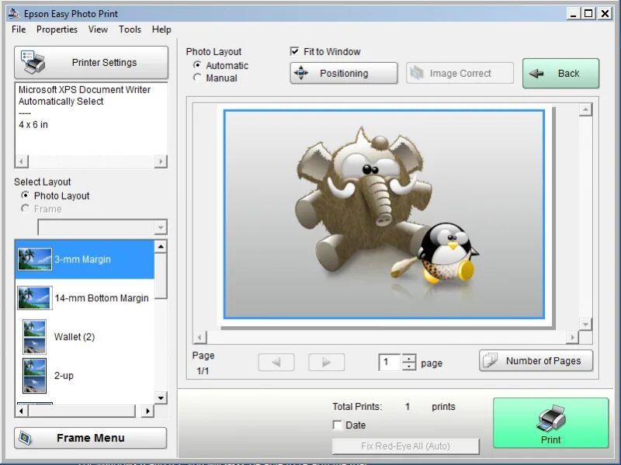621x465 pixels.
Task: Tick the Date checkbox
Action: [337, 425]
